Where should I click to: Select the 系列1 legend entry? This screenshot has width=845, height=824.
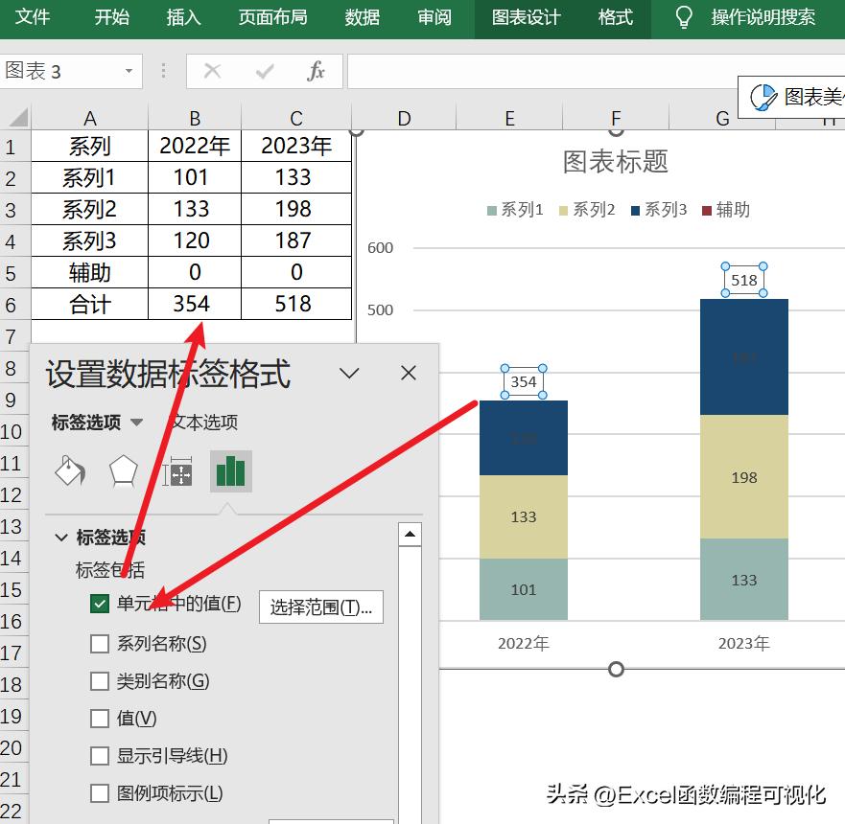pyautogui.click(x=515, y=210)
